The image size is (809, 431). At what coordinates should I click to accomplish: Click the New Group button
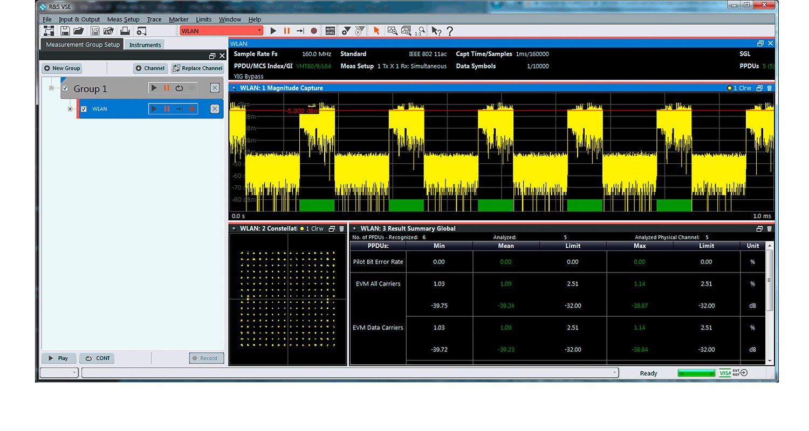click(x=62, y=68)
